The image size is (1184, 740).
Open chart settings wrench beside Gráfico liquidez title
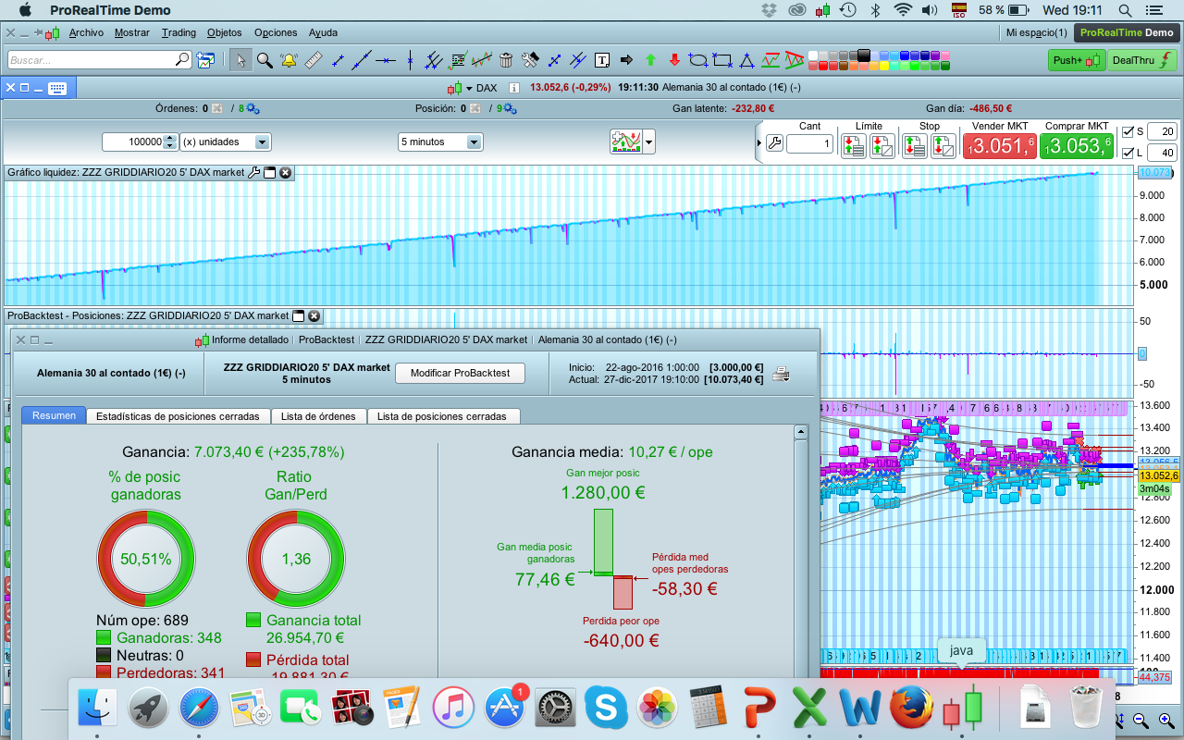[254, 172]
